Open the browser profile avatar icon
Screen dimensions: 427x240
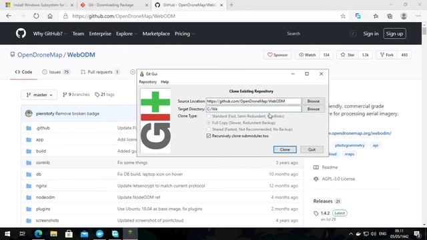tap(404, 16)
